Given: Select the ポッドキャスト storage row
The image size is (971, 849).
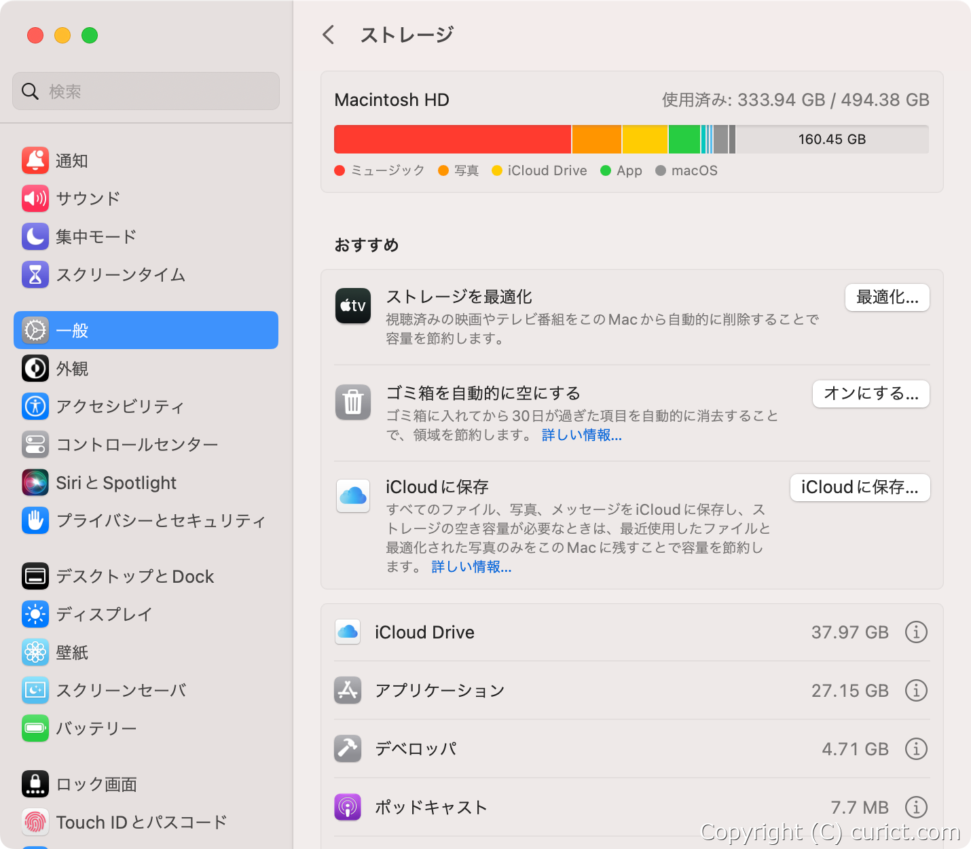Looking at the screenshot, I should point(631,808).
